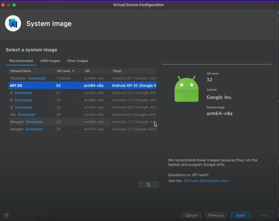
Task: Click the Next button
Action: [241, 215]
